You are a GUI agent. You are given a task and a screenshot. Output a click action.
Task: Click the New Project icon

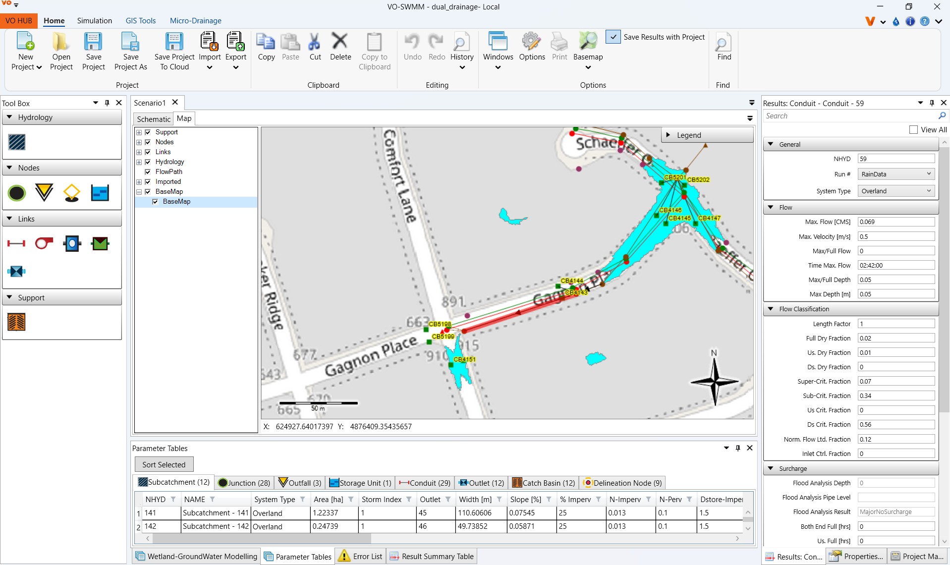(x=26, y=42)
